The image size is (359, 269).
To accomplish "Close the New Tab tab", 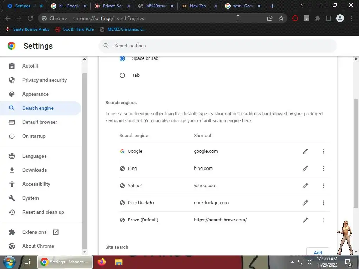I will [216, 6].
